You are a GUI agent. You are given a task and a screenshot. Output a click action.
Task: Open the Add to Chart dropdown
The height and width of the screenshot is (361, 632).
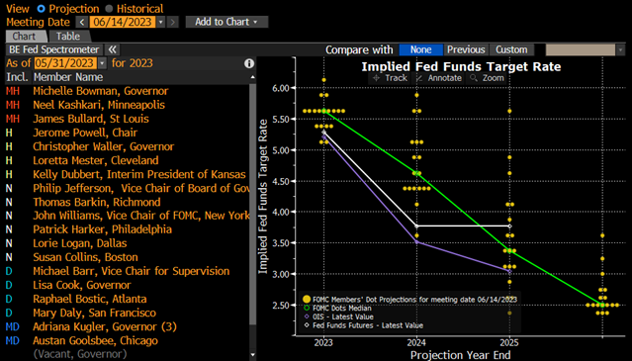tap(226, 22)
